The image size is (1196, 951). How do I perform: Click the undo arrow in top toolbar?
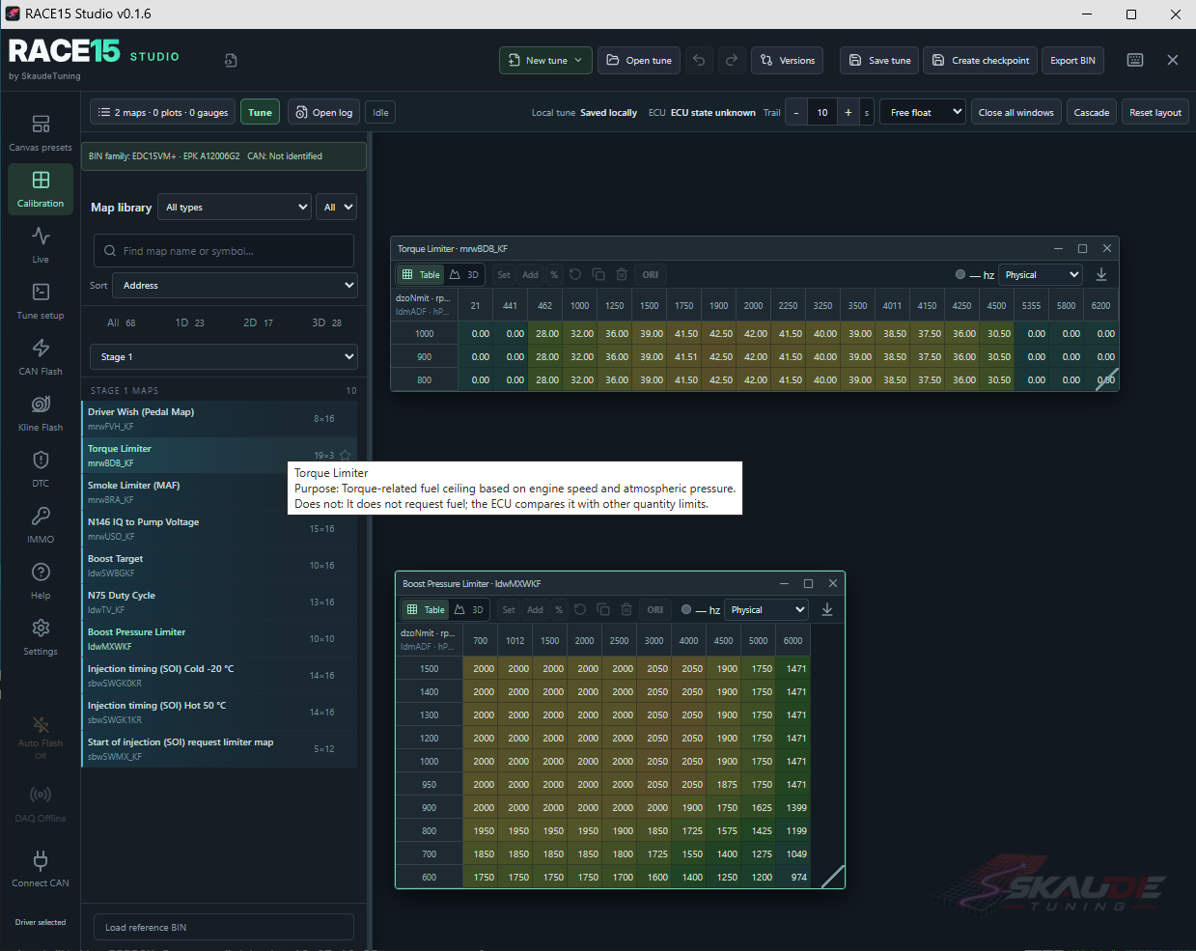coord(699,60)
